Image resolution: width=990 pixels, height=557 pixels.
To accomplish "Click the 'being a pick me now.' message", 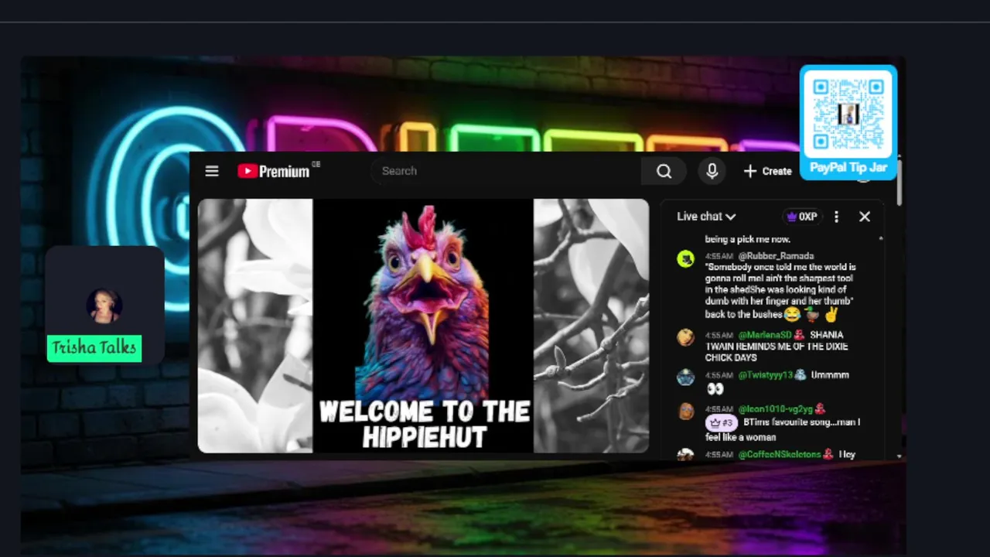I will pyautogui.click(x=747, y=239).
